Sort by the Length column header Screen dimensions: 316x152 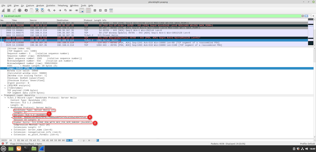[x=98, y=20]
